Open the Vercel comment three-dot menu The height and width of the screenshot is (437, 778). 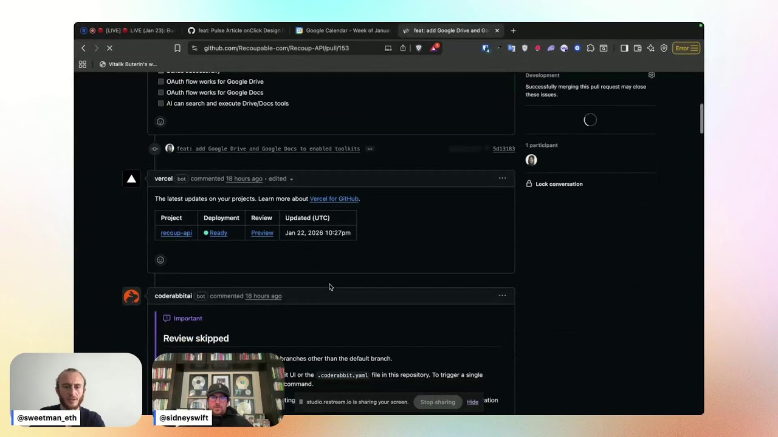tap(502, 178)
